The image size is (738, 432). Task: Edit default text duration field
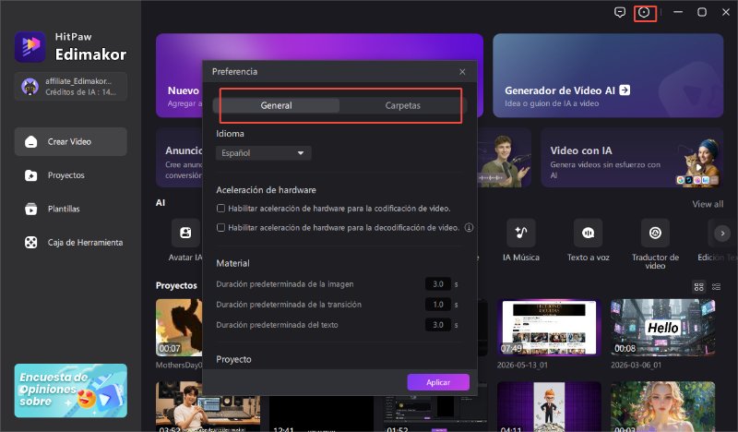pyautogui.click(x=438, y=325)
